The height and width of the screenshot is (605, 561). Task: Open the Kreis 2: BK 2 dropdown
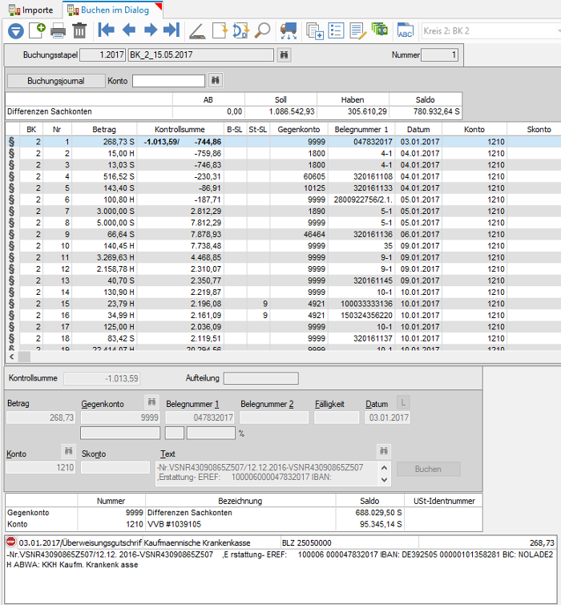490,31
